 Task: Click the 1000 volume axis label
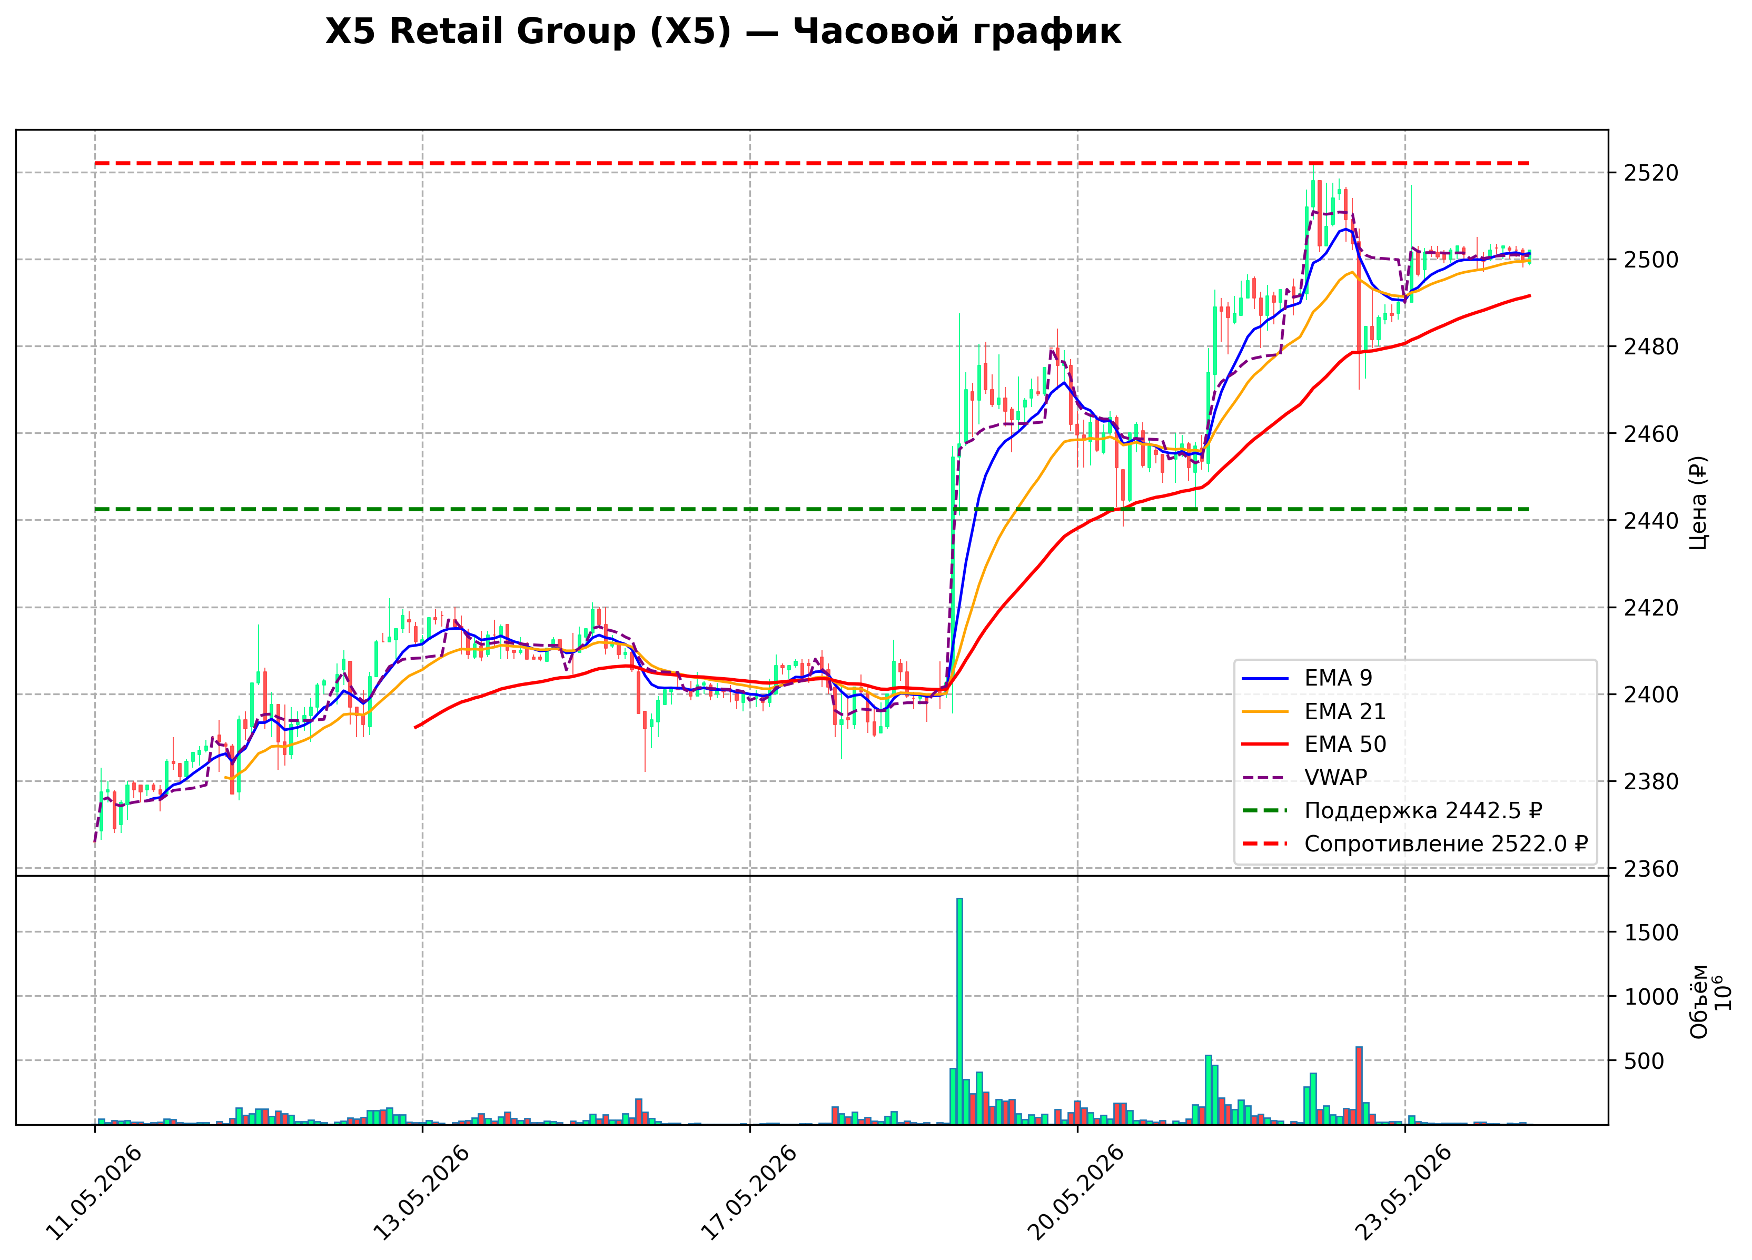[1651, 997]
